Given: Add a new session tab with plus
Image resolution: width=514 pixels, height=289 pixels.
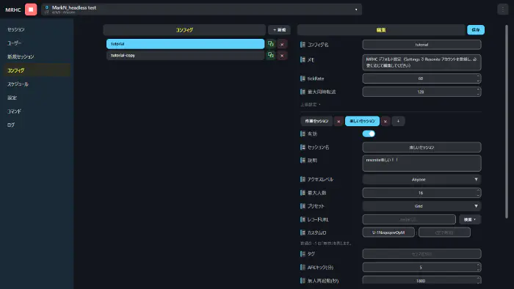Looking at the screenshot, I should 398,121.
